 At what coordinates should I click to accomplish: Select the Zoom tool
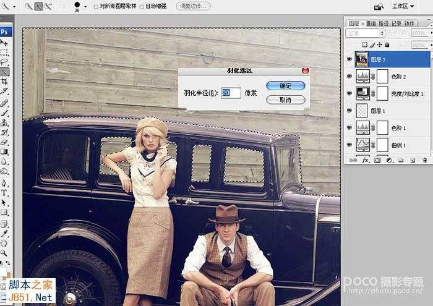coord(4,253)
